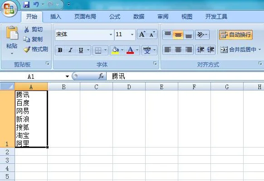Toggle italic formatting
The width and height of the screenshot is (264, 181).
click(70, 50)
